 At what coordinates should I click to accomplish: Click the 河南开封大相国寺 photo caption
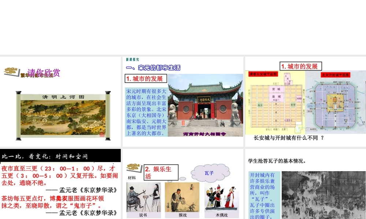click(205, 134)
